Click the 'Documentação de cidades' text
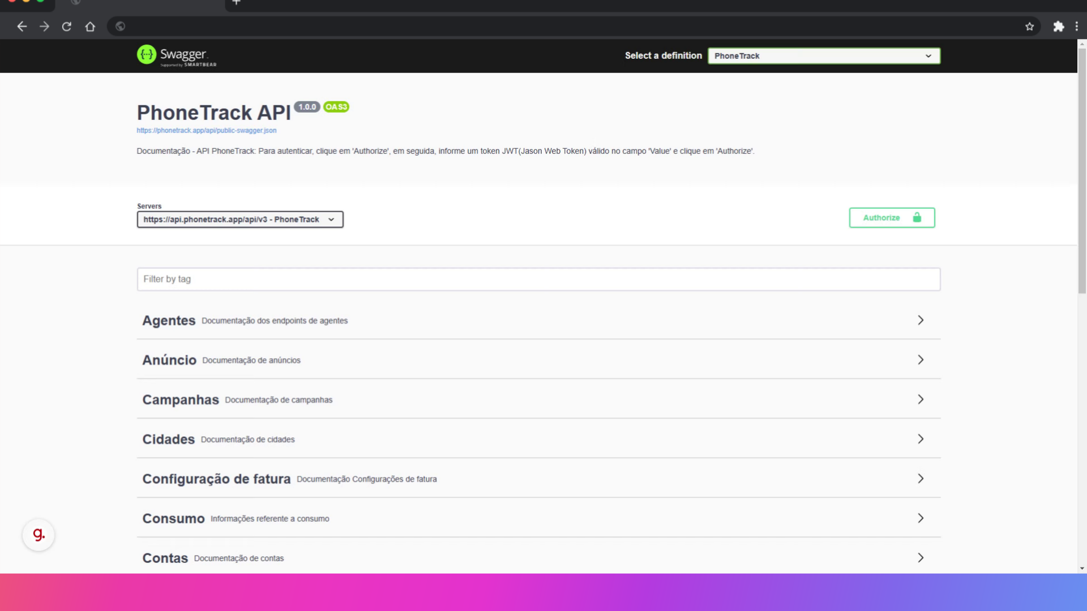Screen dimensions: 1087x611 click(x=247, y=440)
